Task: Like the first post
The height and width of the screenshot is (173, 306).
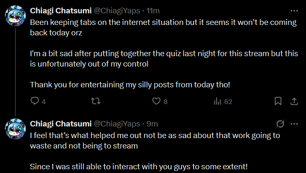Action: pyautogui.click(x=156, y=101)
